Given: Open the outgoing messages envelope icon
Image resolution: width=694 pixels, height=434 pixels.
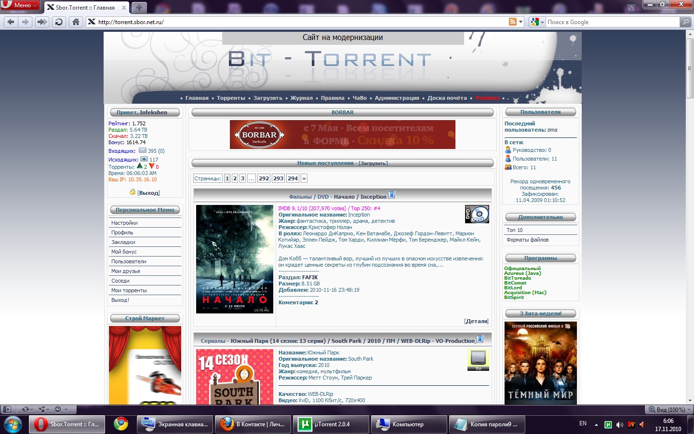Looking at the screenshot, I should click(x=144, y=159).
